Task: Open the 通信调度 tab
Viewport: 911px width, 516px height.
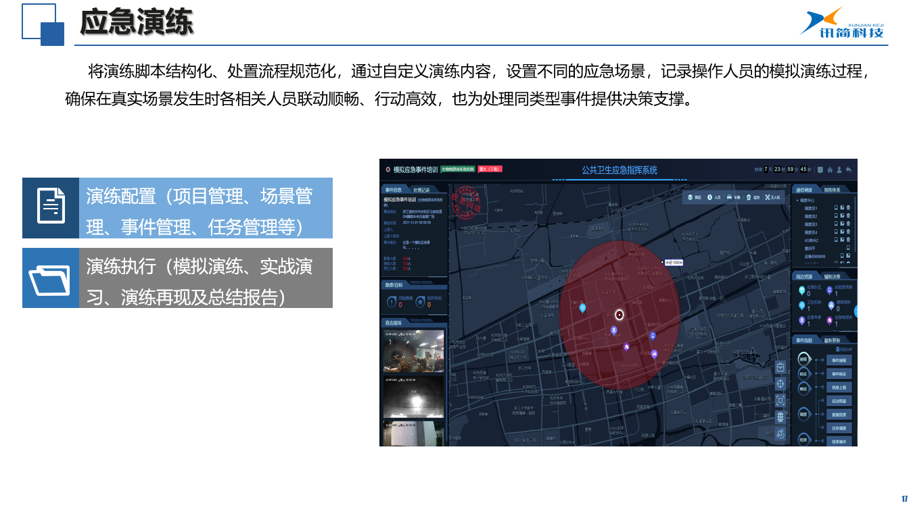Action: click(x=804, y=190)
